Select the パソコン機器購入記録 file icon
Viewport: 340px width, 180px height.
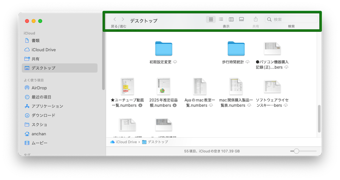272,49
